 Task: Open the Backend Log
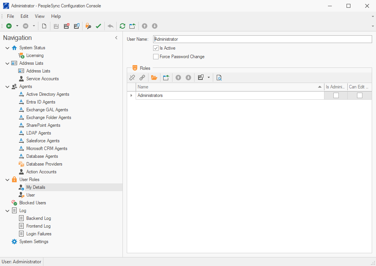[39, 218]
